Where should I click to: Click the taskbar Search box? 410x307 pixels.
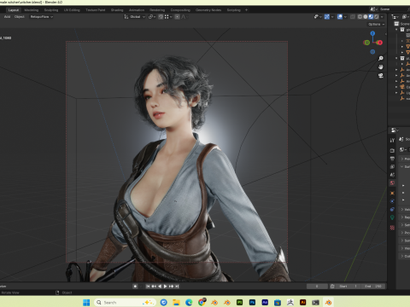125,302
